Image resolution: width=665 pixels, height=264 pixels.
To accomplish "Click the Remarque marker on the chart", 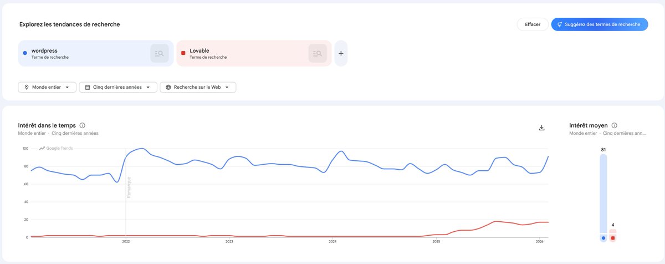I will [x=129, y=187].
